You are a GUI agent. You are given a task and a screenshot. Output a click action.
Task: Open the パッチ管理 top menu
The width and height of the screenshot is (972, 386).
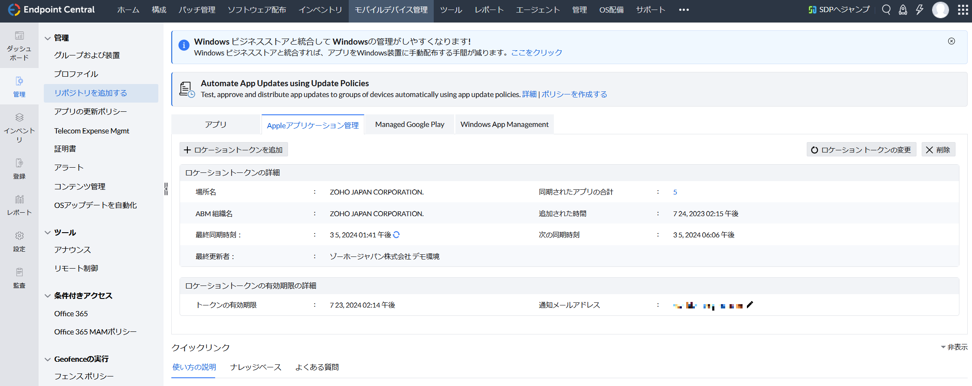click(x=197, y=10)
